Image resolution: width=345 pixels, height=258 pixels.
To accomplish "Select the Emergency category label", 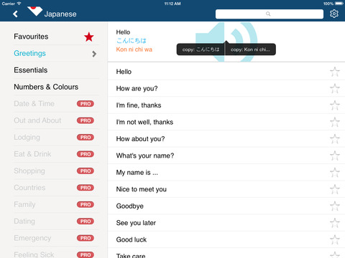I will point(32,238).
